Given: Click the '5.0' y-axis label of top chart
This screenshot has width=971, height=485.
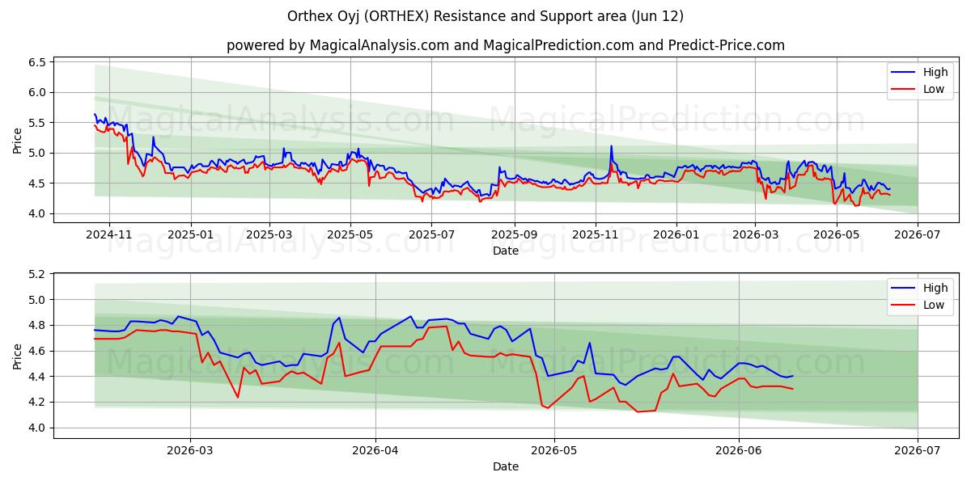Looking at the screenshot, I should point(39,153).
